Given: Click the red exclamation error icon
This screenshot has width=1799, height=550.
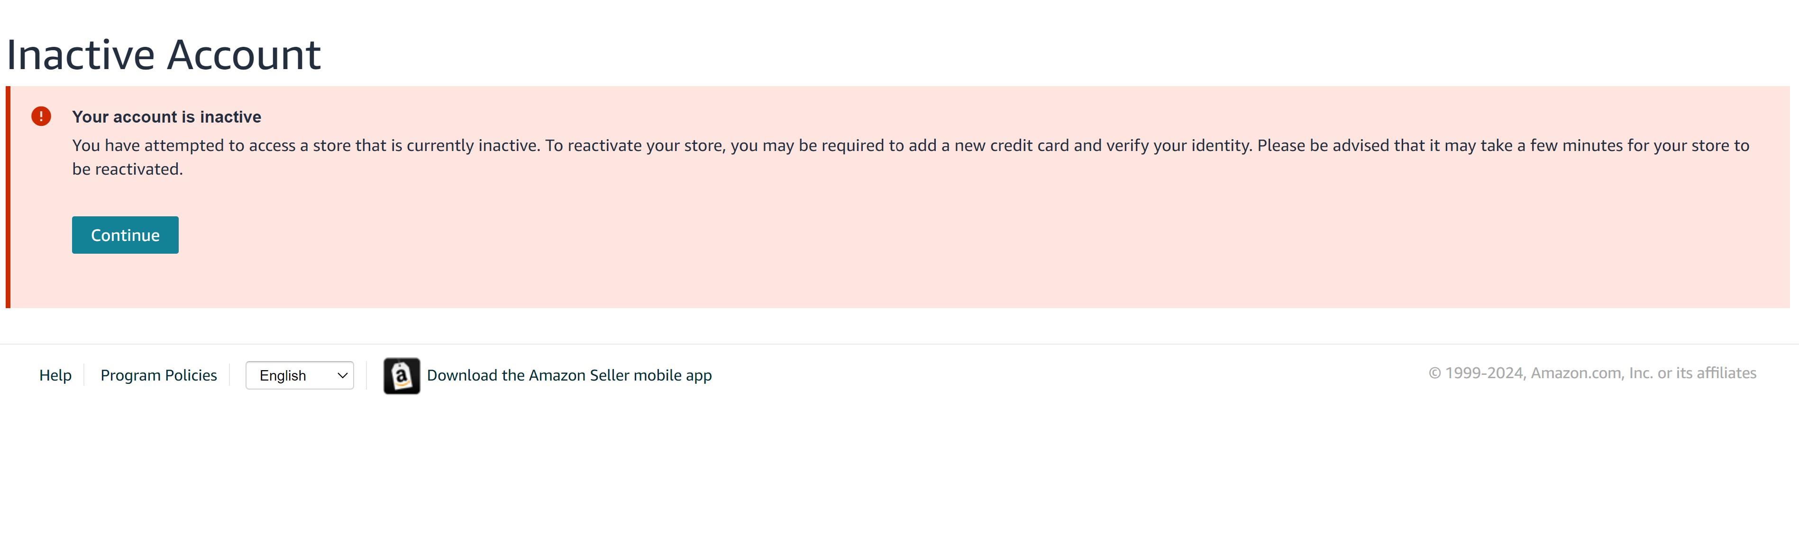Looking at the screenshot, I should (41, 116).
